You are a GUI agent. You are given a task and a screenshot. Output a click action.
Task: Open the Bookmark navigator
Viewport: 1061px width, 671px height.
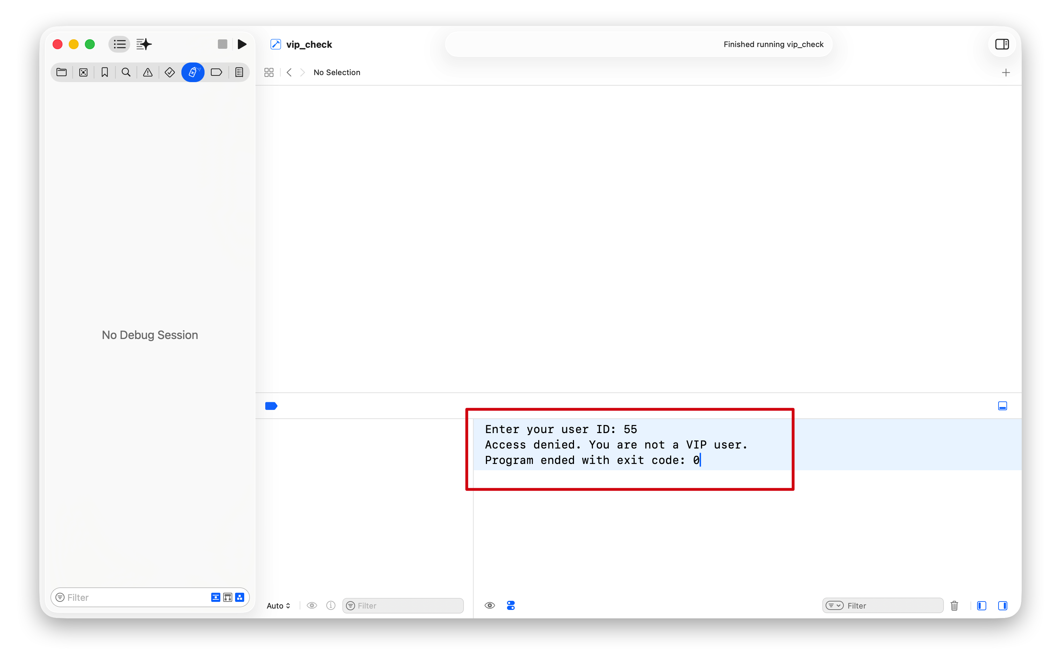(x=105, y=72)
